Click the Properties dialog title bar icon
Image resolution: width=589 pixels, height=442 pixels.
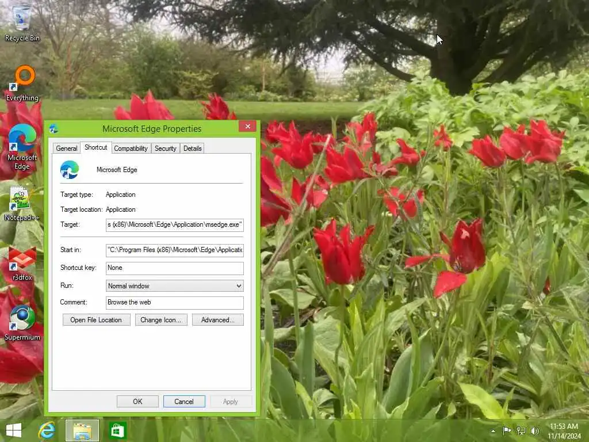pyautogui.click(x=53, y=129)
